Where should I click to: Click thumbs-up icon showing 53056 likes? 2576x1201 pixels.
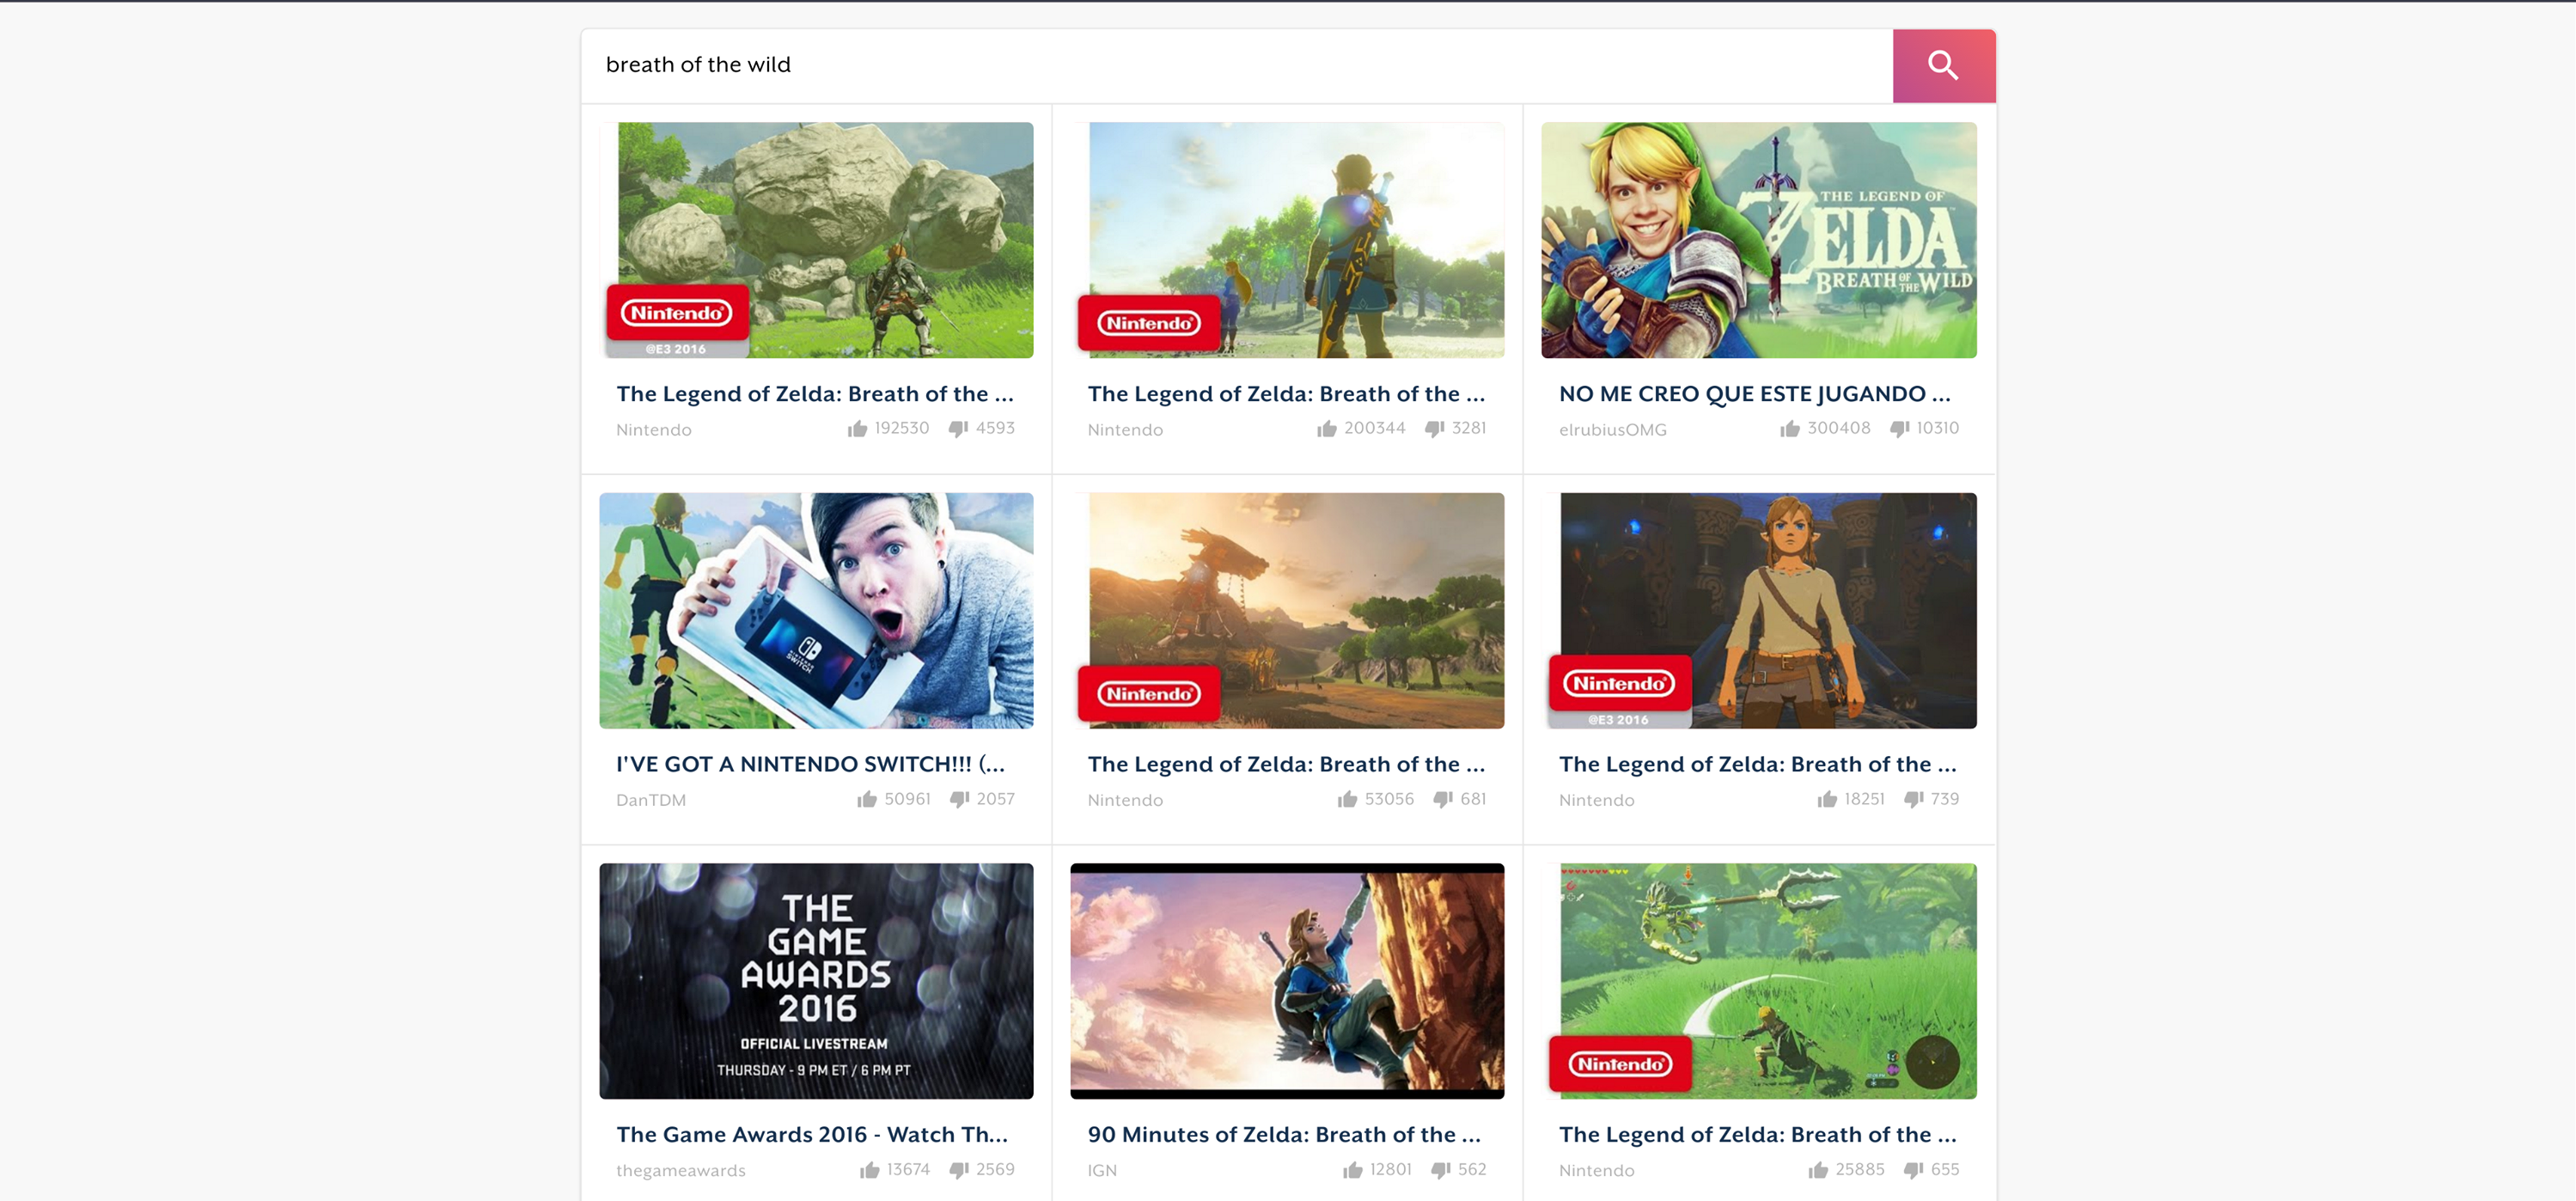[x=1347, y=799]
